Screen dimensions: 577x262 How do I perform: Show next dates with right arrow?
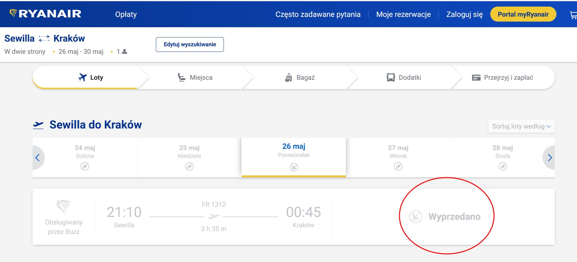point(549,158)
